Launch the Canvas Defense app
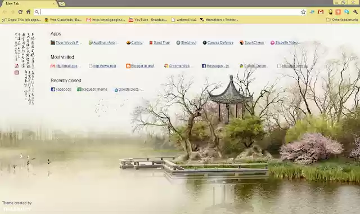 tap(218, 43)
